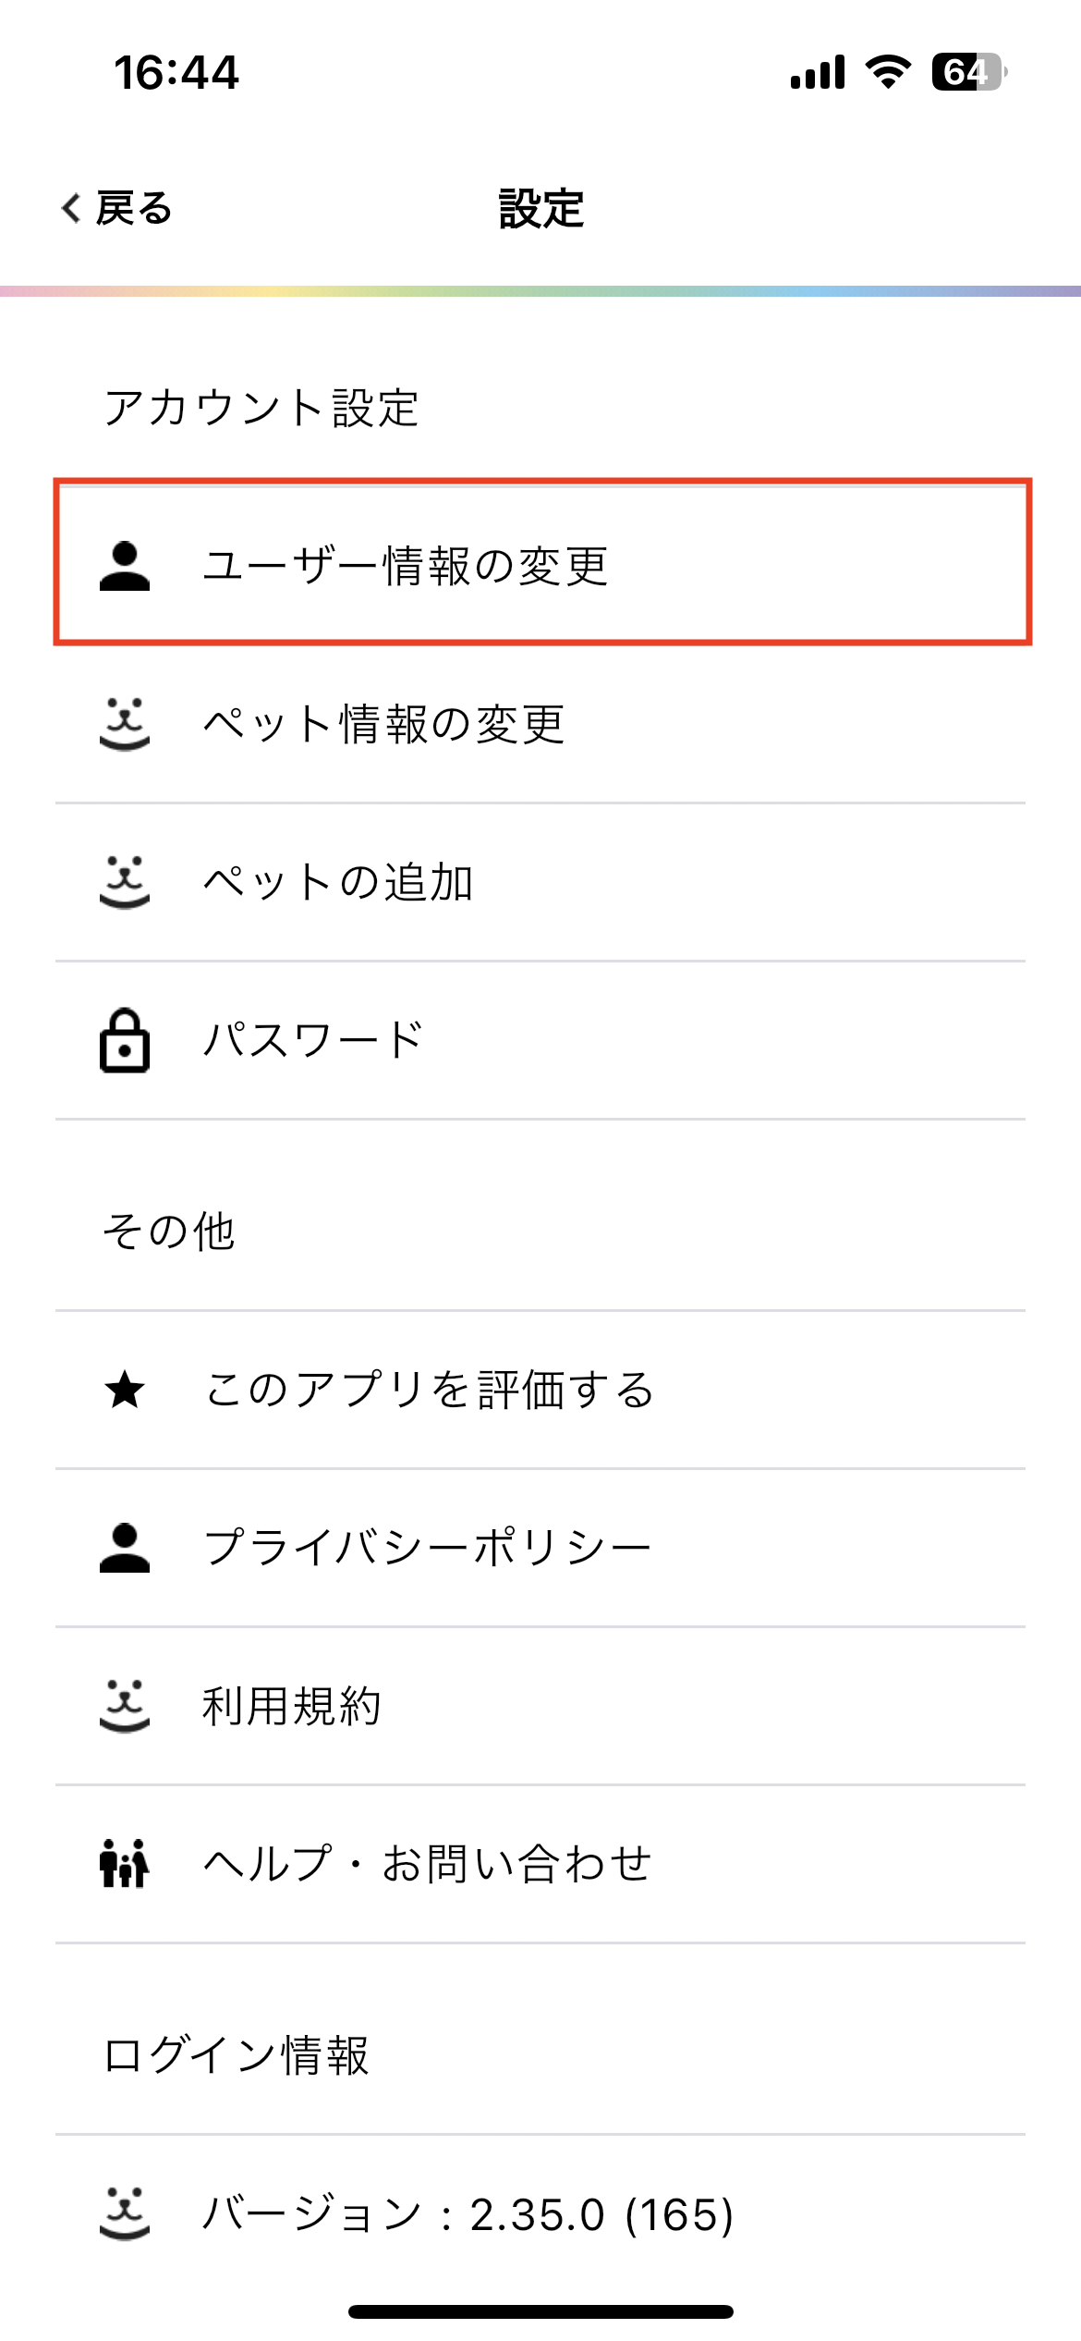Tap the person icon beside プライバシーポリシー
Screen dimensions: 1081x2341
coord(125,1548)
